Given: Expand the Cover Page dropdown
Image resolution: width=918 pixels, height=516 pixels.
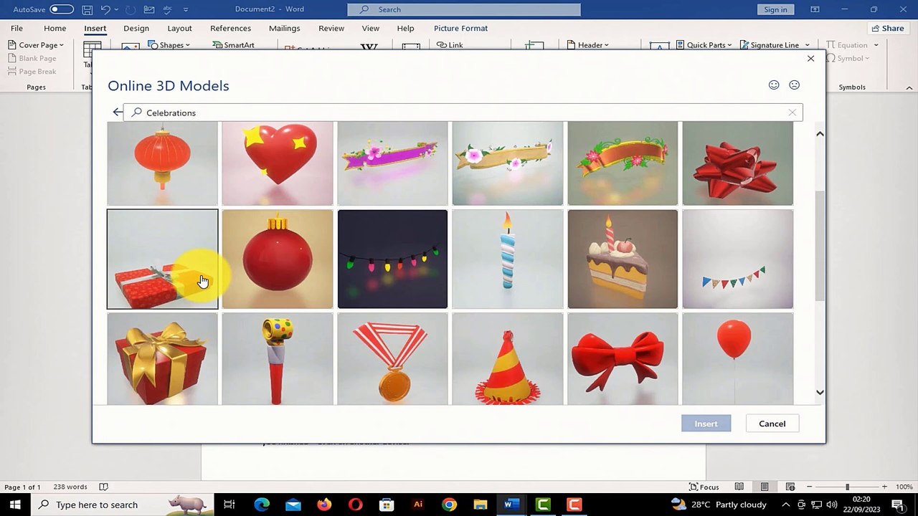Looking at the screenshot, I should (36, 45).
